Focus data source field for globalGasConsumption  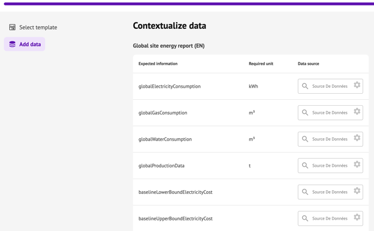pyautogui.click(x=329, y=113)
